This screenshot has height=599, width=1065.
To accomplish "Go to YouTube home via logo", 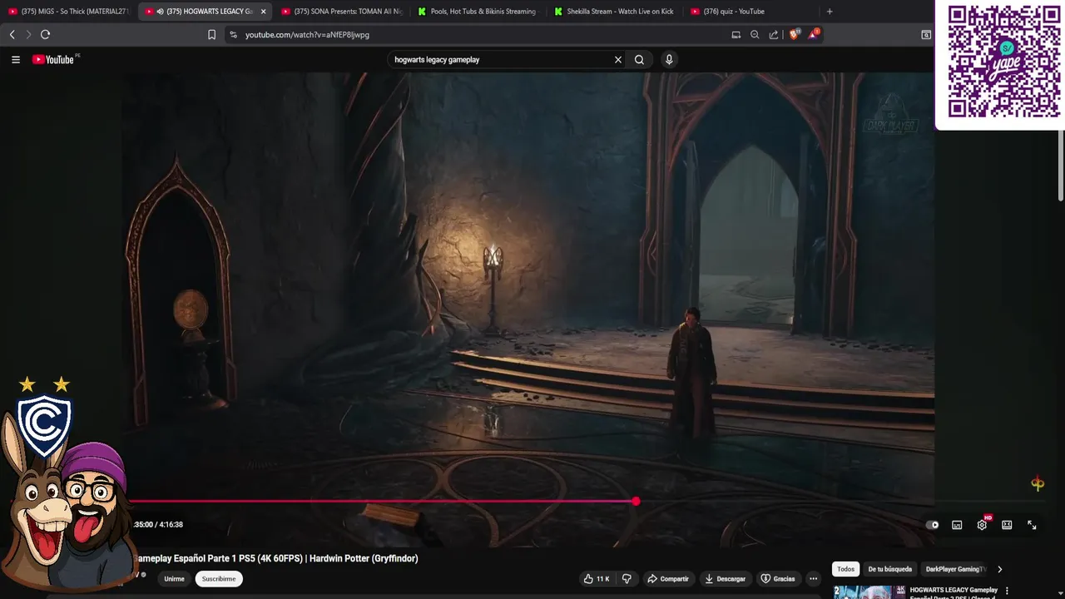I will pyautogui.click(x=53, y=60).
